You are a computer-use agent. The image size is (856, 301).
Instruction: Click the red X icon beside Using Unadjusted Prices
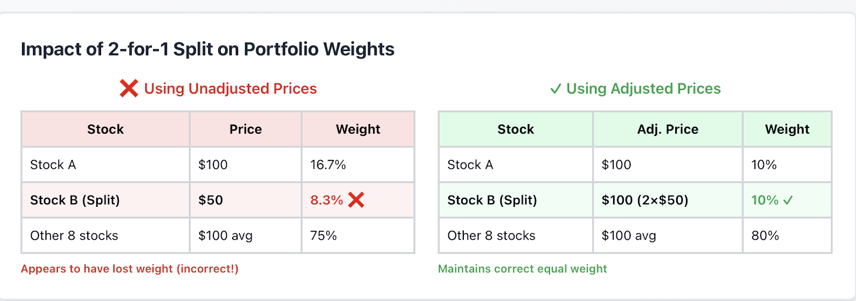(129, 88)
